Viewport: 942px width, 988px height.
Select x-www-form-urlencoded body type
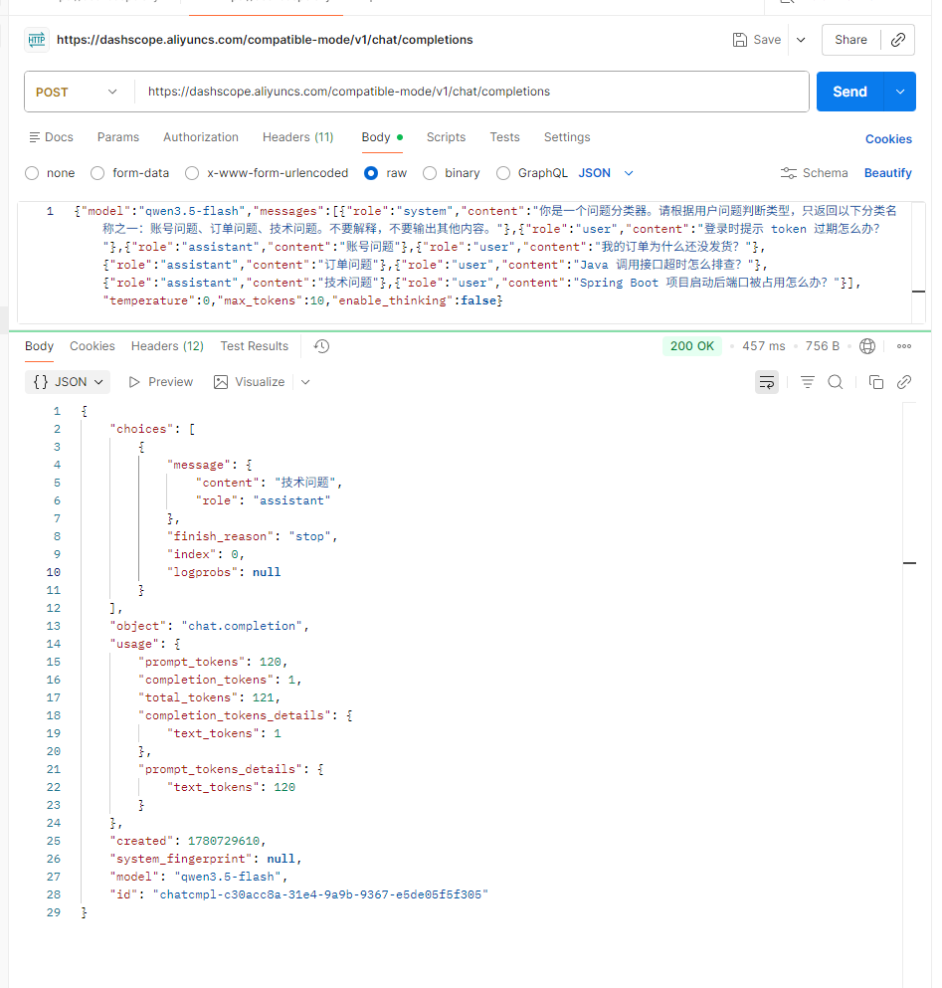pos(192,173)
